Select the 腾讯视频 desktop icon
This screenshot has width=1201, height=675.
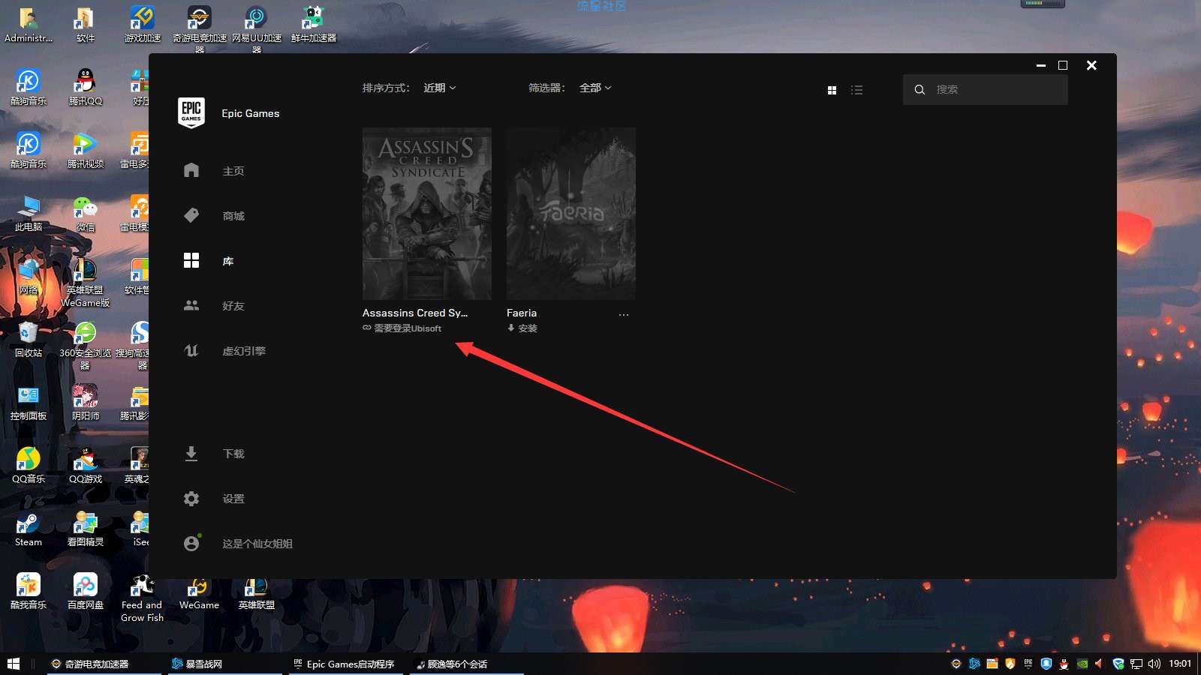[x=86, y=150]
